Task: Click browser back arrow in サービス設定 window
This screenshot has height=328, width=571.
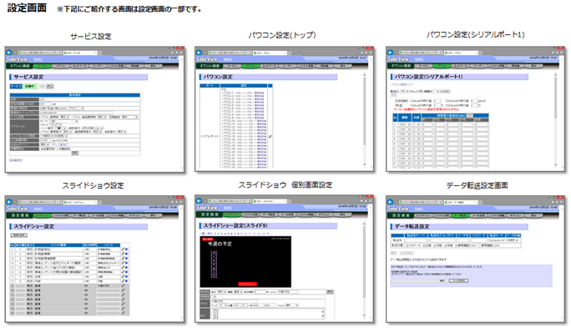Action: click(x=9, y=53)
